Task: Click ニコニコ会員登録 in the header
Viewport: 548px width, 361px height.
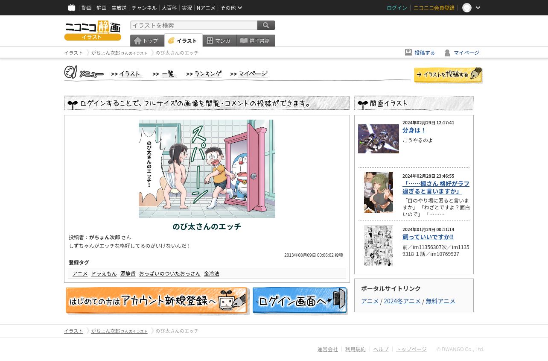Action: pos(434,8)
